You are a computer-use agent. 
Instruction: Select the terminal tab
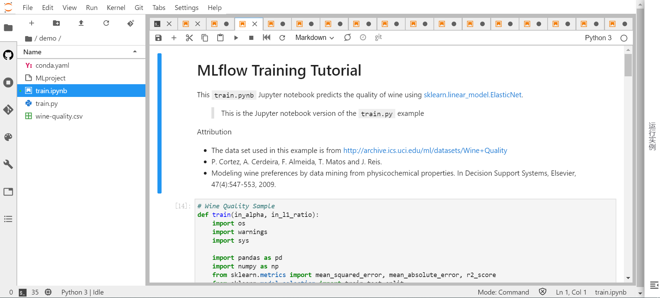click(x=157, y=24)
